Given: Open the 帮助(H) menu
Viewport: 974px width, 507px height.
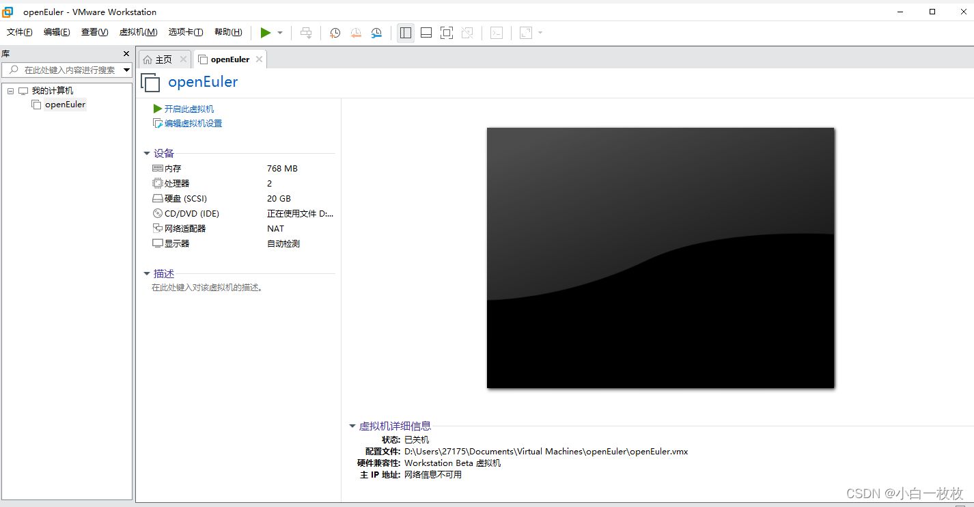Looking at the screenshot, I should pos(228,32).
